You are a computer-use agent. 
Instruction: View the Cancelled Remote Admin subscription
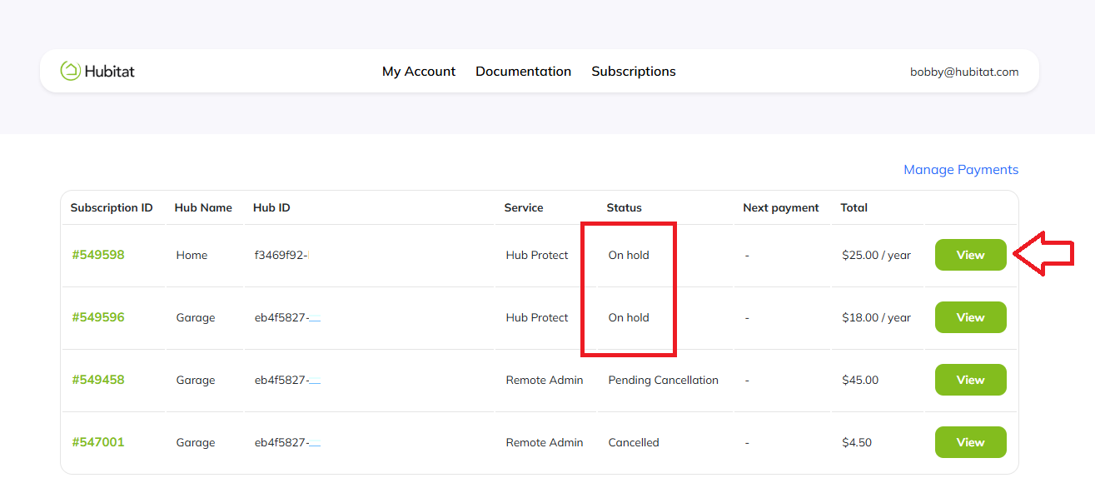(x=970, y=442)
